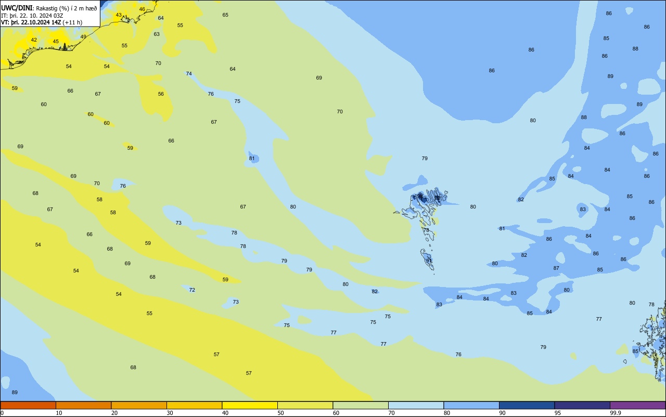Click the legend tick label 40
Screen dimensions: 666x417
click(225, 413)
